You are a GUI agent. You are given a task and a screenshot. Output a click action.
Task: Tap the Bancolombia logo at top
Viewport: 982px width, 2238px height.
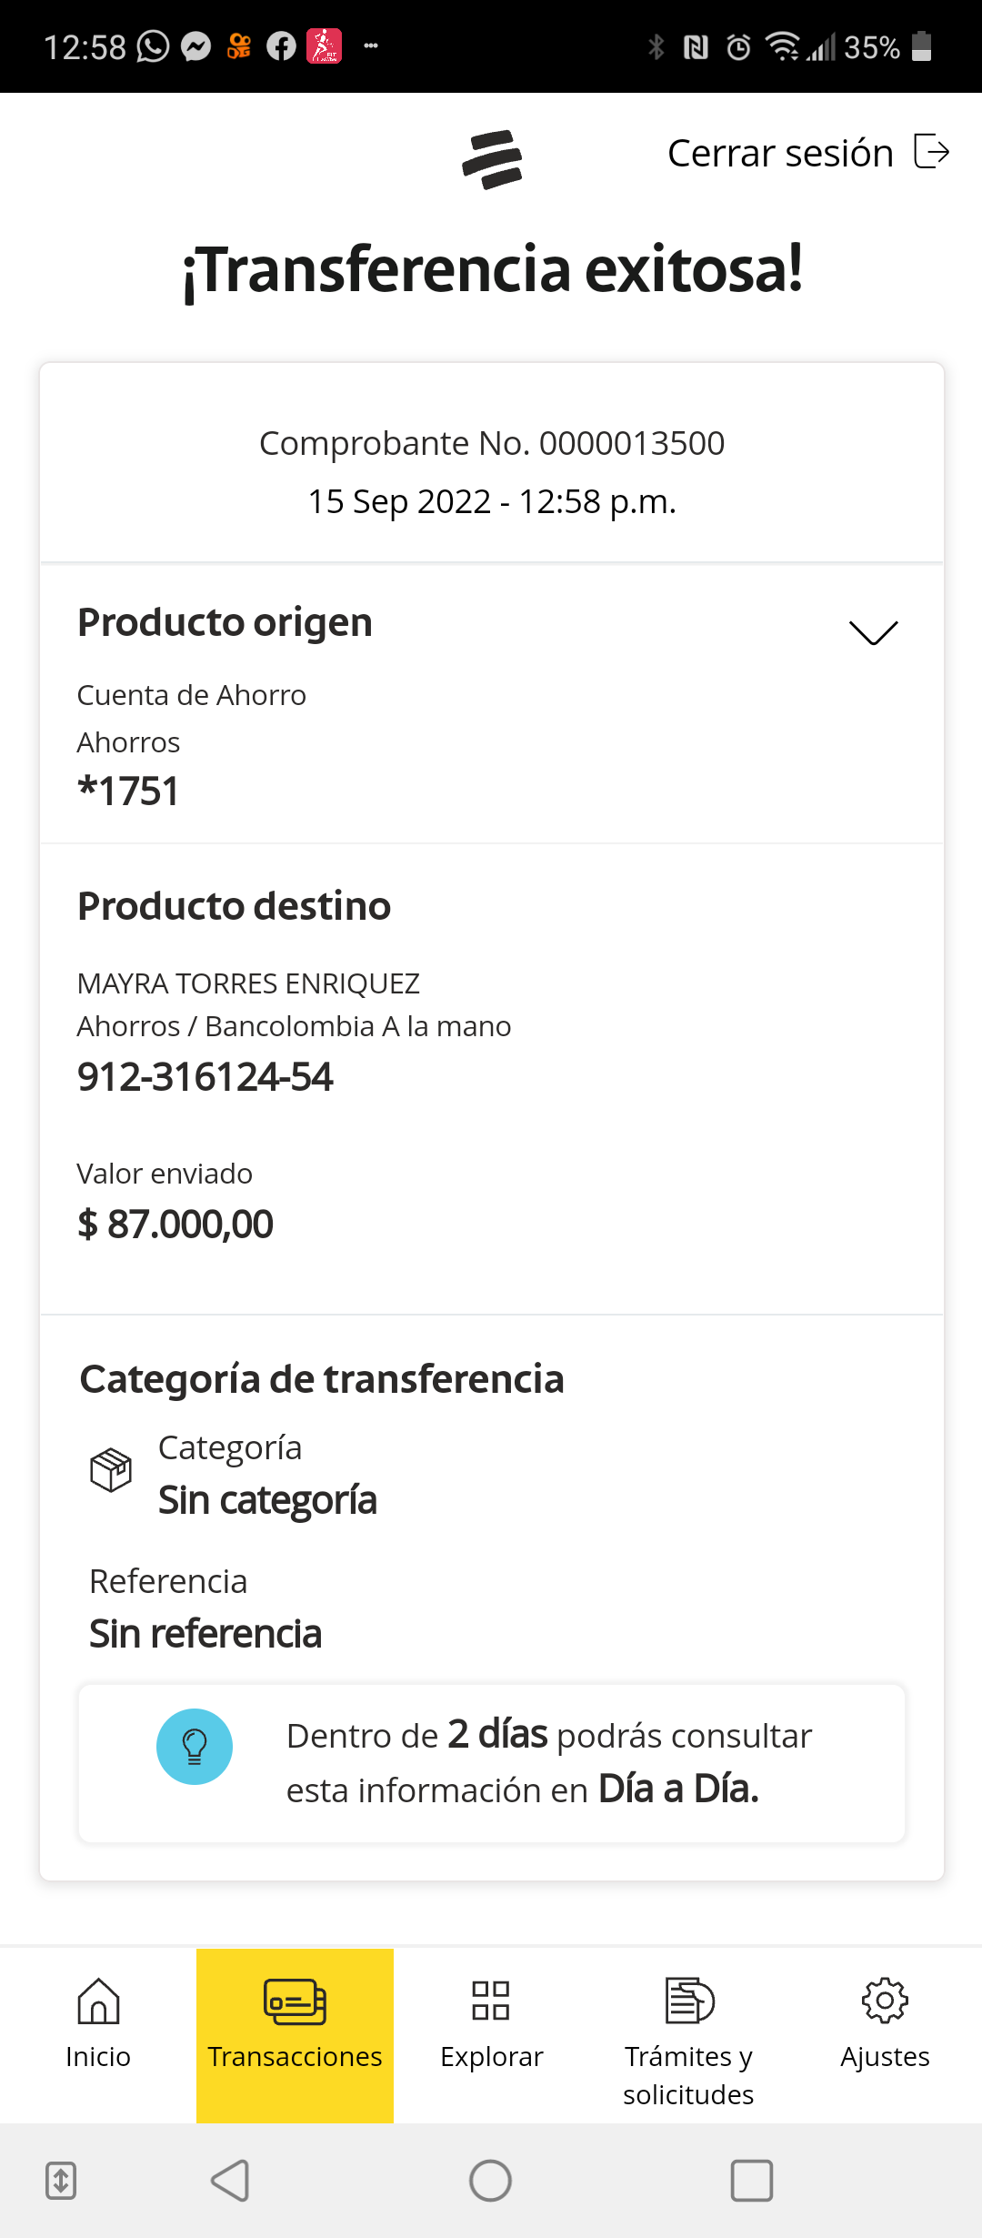tap(492, 159)
